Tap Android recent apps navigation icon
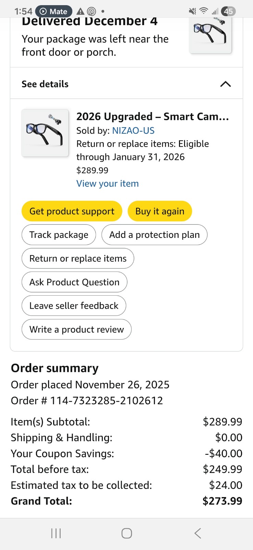 [x=56, y=533]
